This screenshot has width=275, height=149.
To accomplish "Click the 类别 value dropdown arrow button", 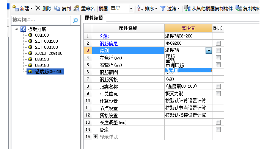I will (209, 50).
